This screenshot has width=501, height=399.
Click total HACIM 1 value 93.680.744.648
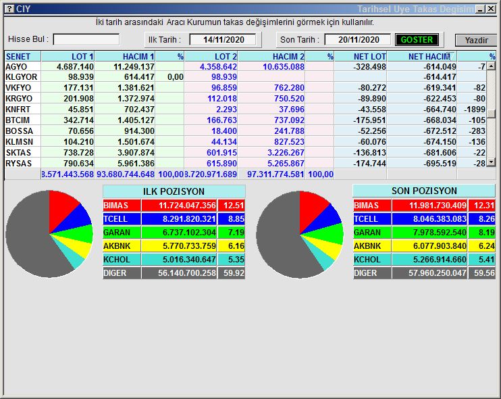tap(126, 174)
